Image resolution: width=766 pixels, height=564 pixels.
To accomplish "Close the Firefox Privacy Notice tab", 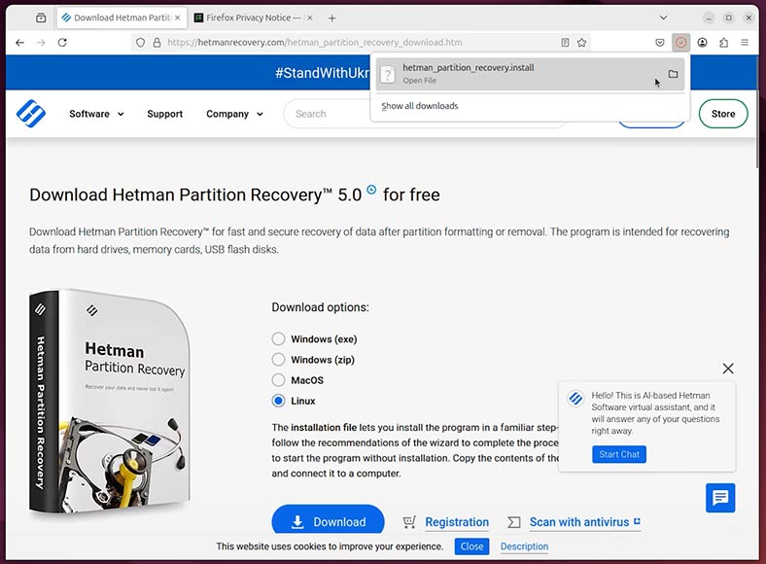I will pos(309,18).
